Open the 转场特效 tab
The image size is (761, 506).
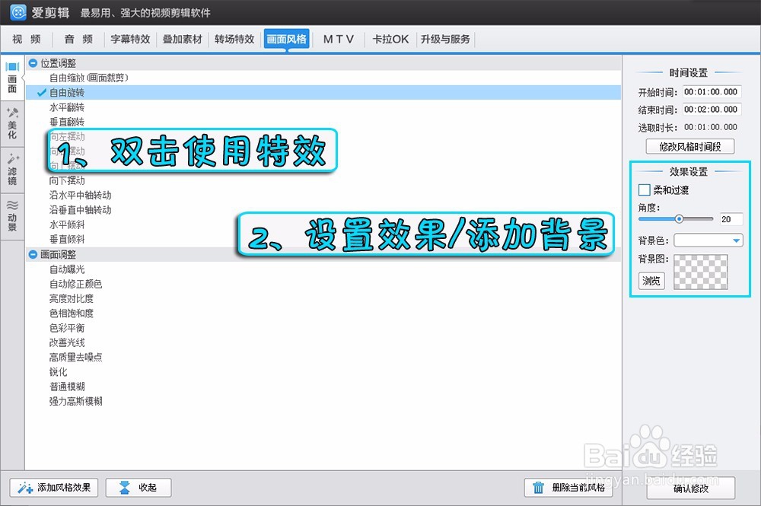[234, 40]
